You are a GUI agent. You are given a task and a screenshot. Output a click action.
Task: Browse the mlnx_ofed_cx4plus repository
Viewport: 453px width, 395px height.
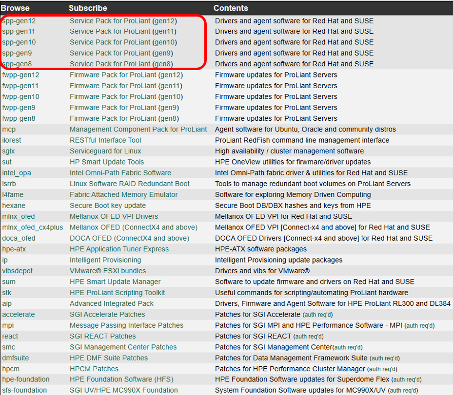click(33, 227)
